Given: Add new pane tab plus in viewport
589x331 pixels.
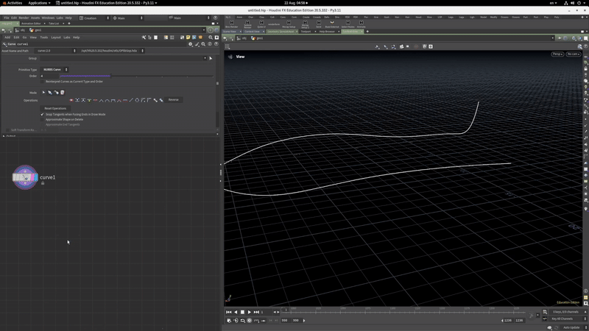Looking at the screenshot, I should (x=367, y=32).
